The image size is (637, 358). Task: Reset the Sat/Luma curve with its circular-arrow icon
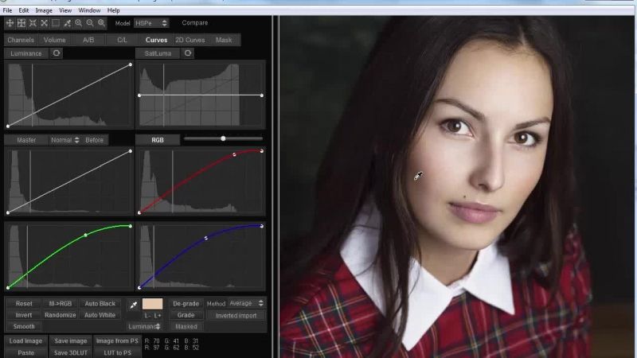click(x=188, y=53)
